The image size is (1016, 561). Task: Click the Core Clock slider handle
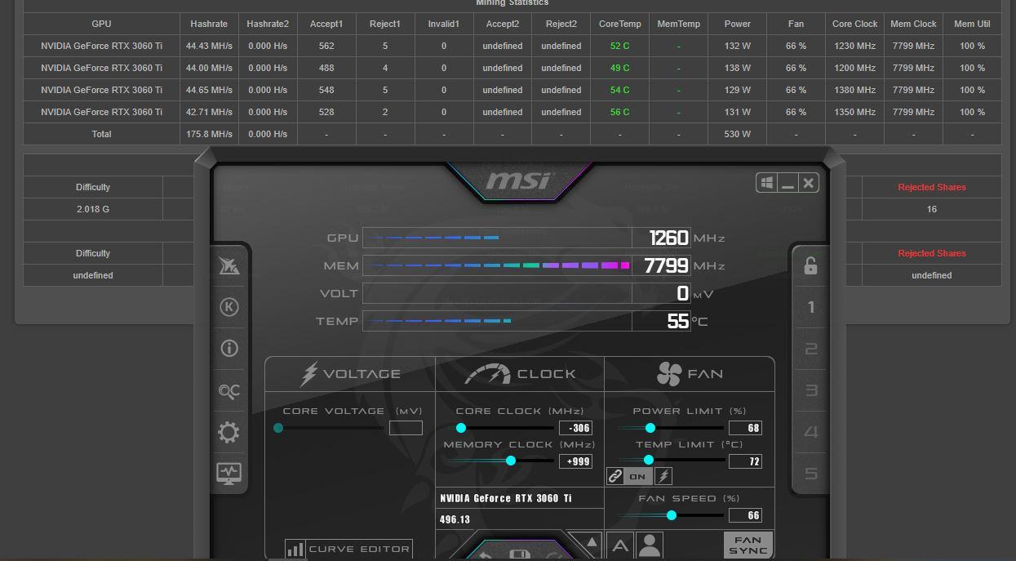tap(461, 428)
